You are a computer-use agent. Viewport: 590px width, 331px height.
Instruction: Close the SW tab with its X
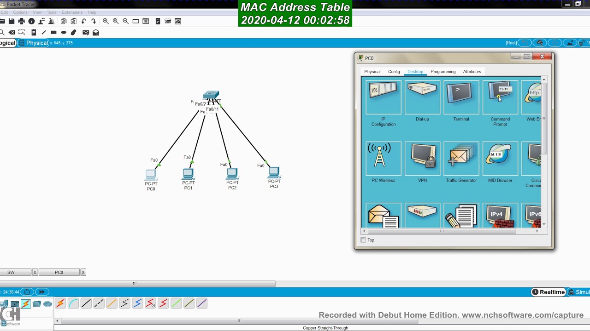35,272
